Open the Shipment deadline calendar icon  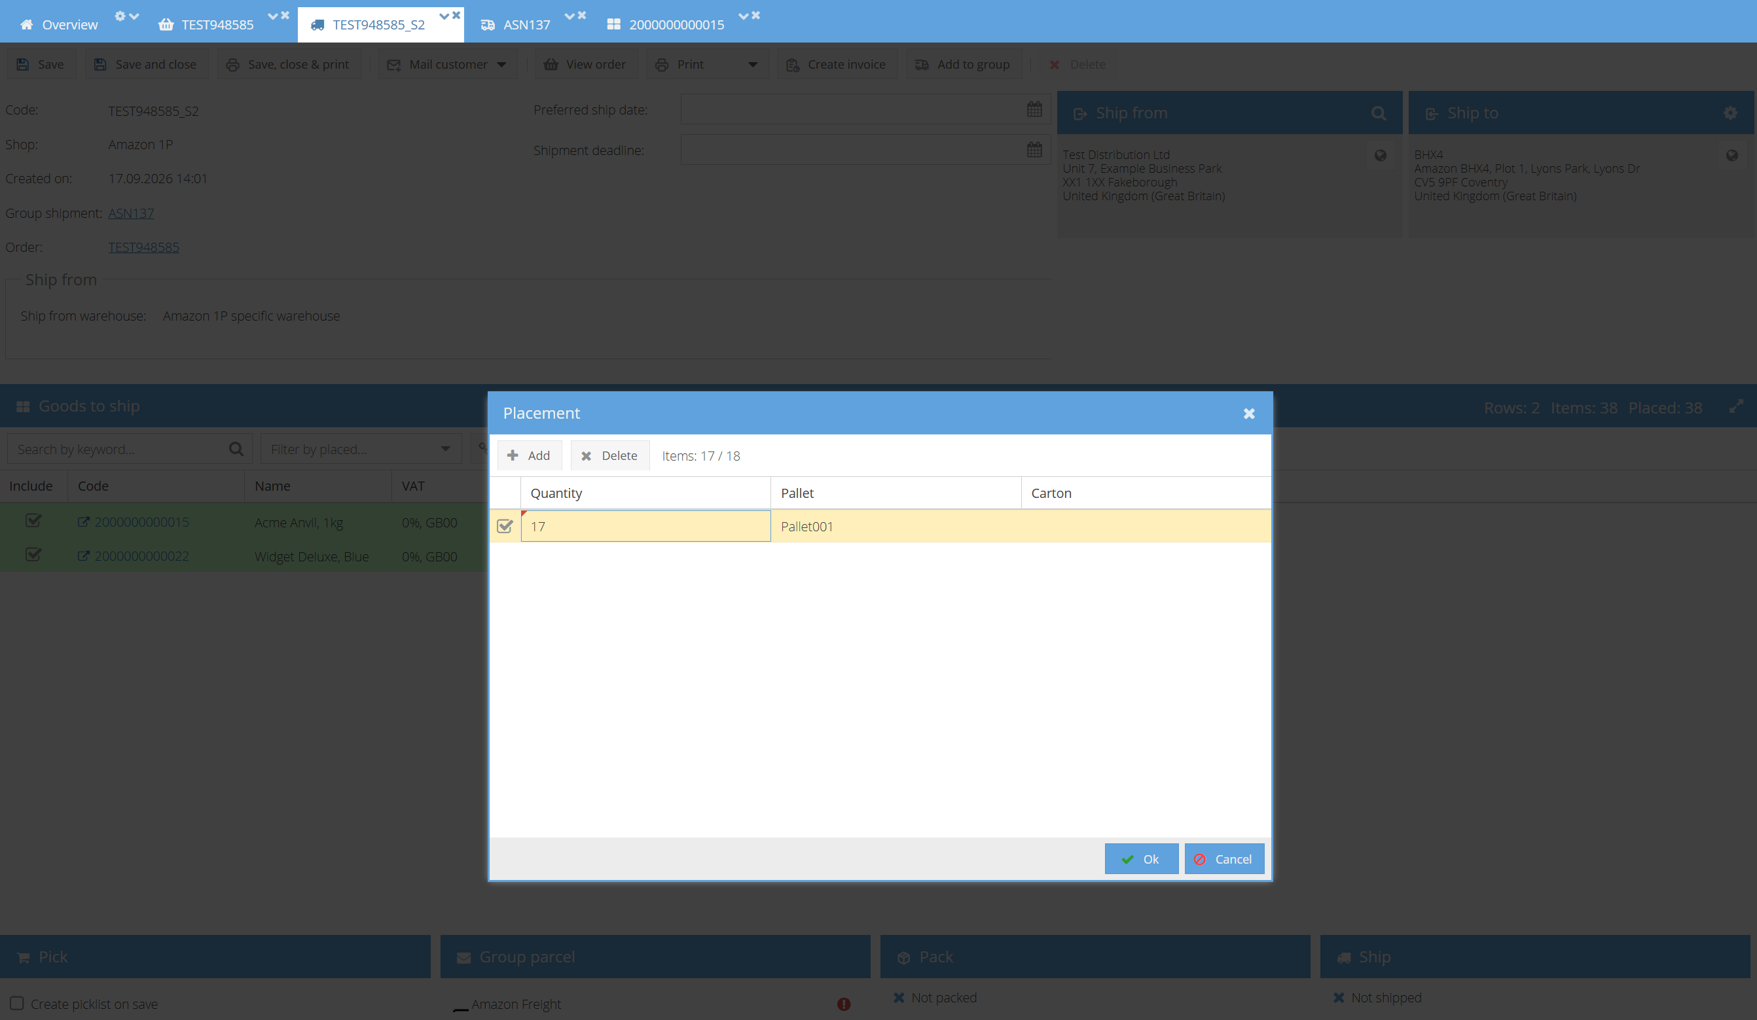pyautogui.click(x=1035, y=150)
